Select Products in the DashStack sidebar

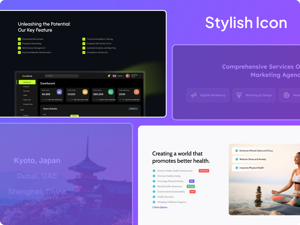(x=26, y=86)
